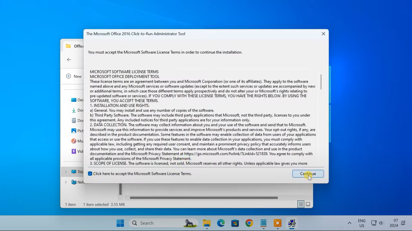This screenshot has width=412, height=231.
Task: Launch Microsoft Edge from the taskbar
Action: (x=221, y=223)
